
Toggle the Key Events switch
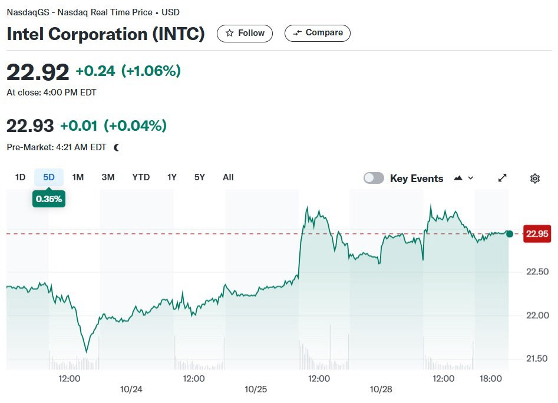[374, 178]
